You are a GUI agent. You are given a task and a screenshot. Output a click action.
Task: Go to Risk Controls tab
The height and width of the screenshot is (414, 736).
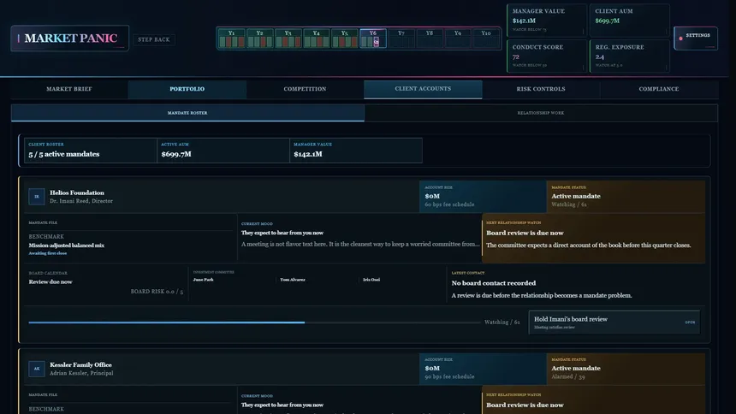click(x=541, y=89)
